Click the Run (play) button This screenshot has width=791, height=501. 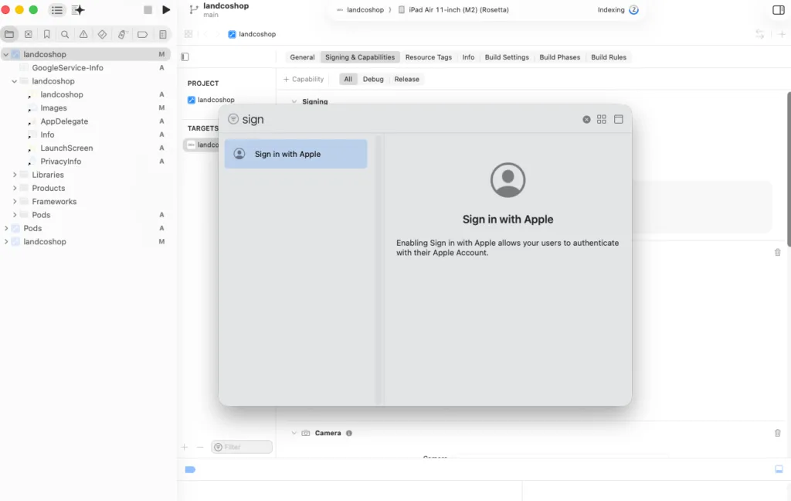166,10
